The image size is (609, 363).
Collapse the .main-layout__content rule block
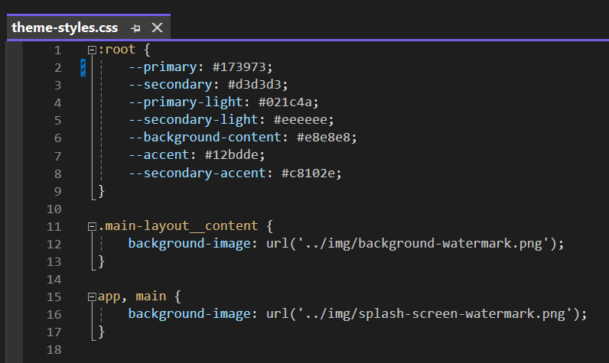93,227
